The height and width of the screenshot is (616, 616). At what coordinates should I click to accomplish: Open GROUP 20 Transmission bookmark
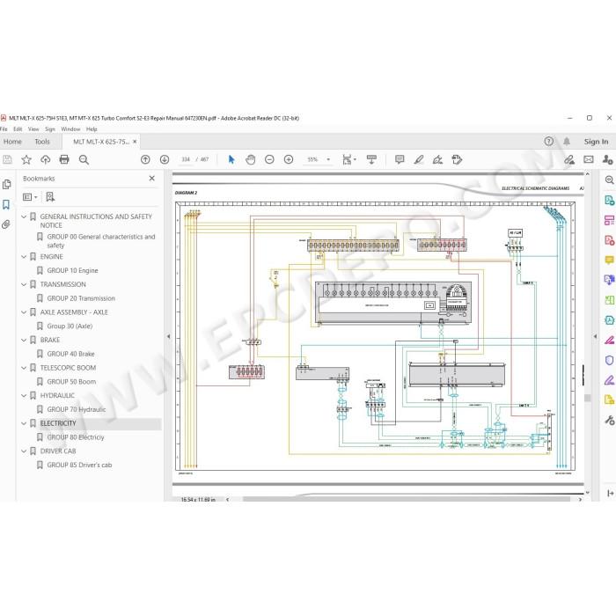click(x=81, y=298)
